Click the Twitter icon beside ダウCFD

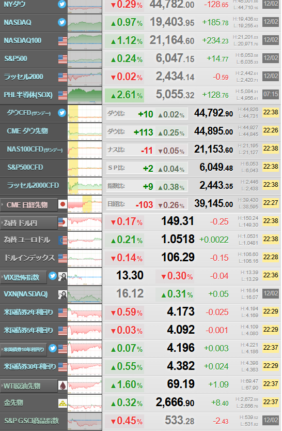tap(62, 113)
